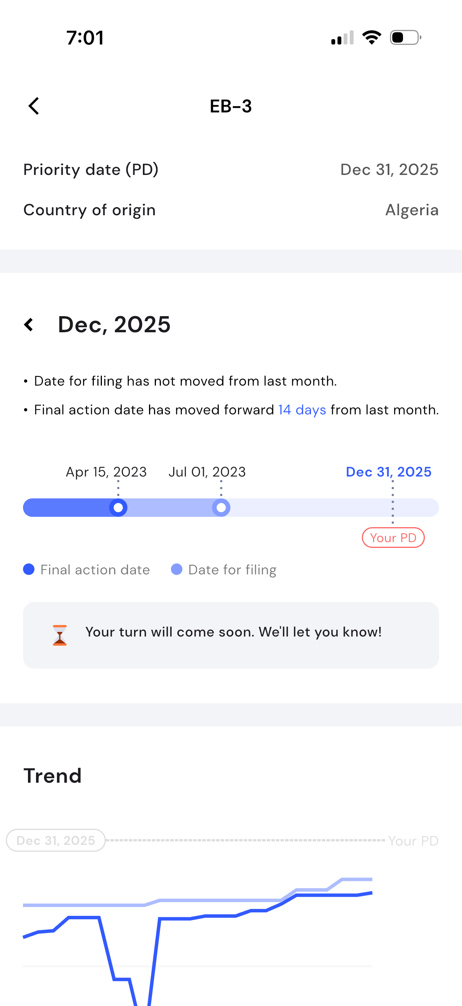This screenshot has width=462, height=1006.
Task: Tap the Apr 15, 2023 timeline marker dot
Action: [118, 507]
